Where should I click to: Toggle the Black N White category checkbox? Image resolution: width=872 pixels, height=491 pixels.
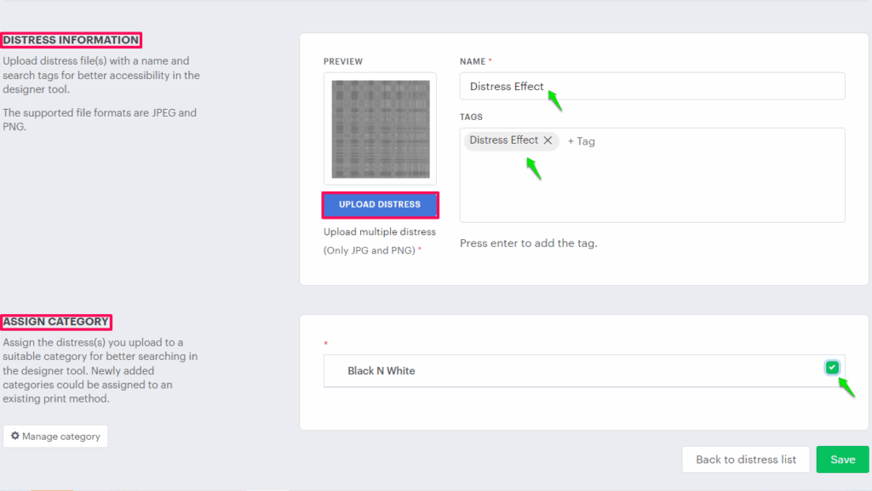pyautogui.click(x=832, y=367)
